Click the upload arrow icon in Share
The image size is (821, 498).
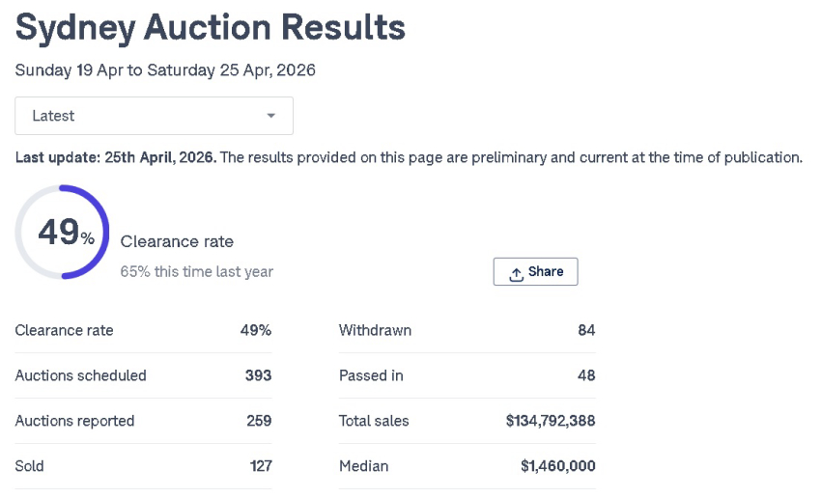pos(517,273)
